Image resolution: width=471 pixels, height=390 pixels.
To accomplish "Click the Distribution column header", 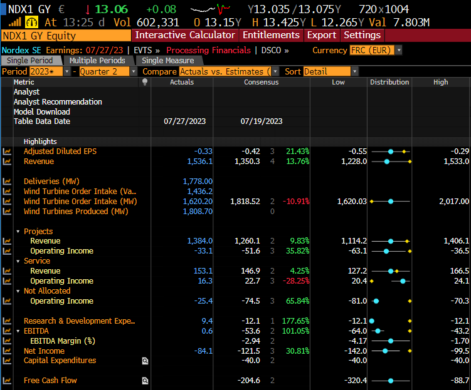I will coord(389,82).
